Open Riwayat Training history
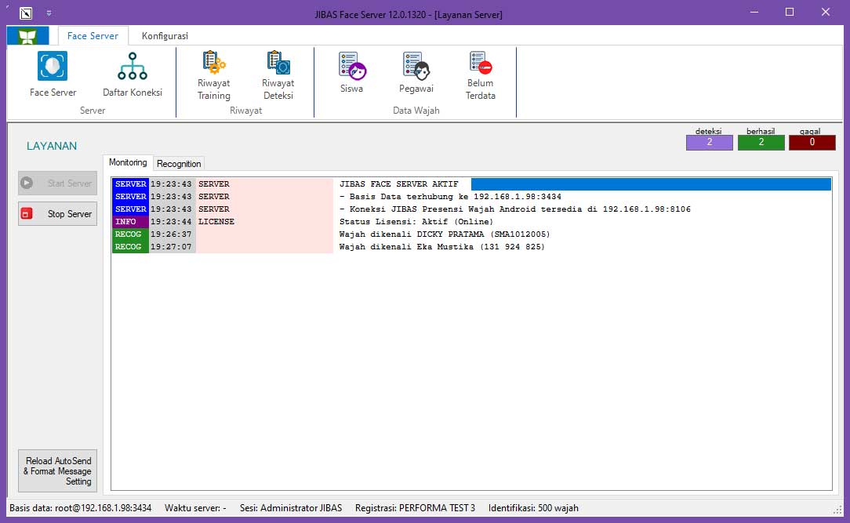The width and height of the screenshot is (850, 523). click(x=213, y=75)
